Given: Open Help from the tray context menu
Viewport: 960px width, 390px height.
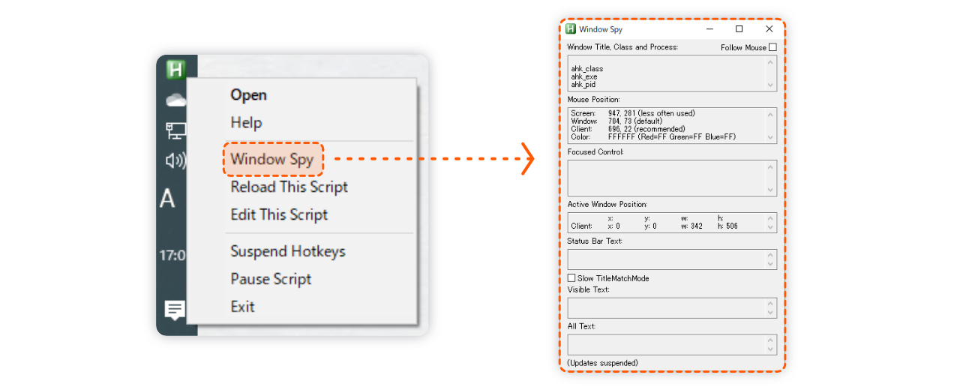Looking at the screenshot, I should [x=246, y=123].
